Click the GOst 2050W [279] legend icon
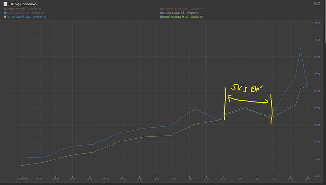Image resolution: width=326 pixels, height=185 pixels. (x=5, y=13)
